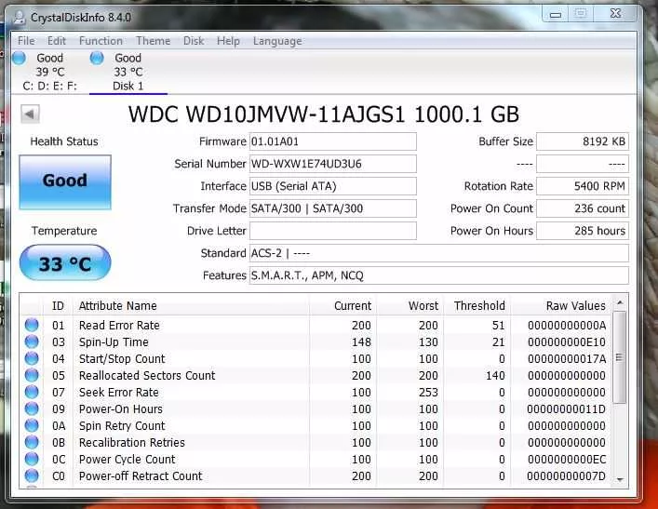Select the Reallocated Sectors Count attribute name
658x509 pixels.
pos(147,376)
